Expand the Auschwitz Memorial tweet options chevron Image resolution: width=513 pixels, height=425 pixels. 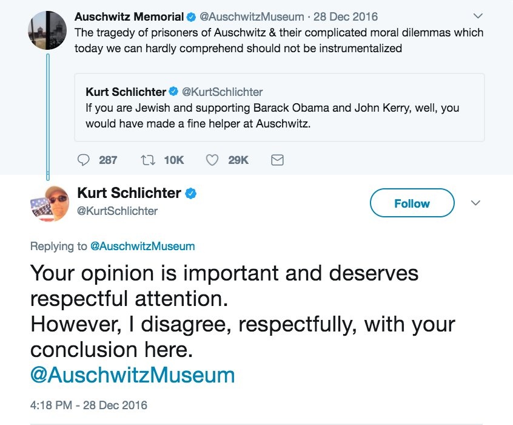[x=477, y=16]
